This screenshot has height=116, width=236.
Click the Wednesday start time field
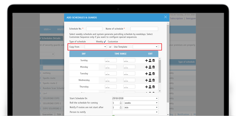click(111, 80)
